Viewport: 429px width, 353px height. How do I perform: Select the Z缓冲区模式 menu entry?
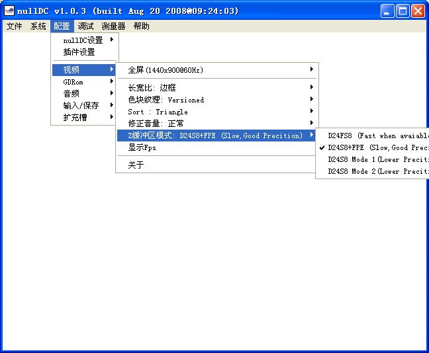(x=216, y=136)
